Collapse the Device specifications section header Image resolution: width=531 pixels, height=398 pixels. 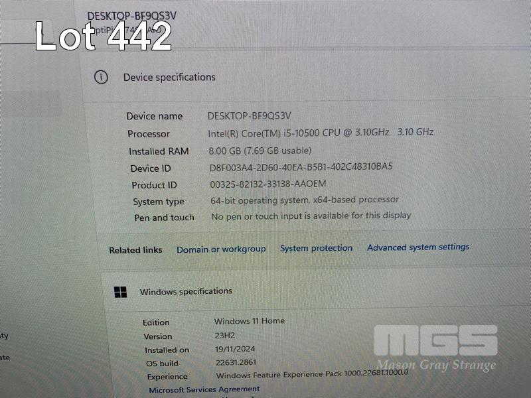coord(305,78)
